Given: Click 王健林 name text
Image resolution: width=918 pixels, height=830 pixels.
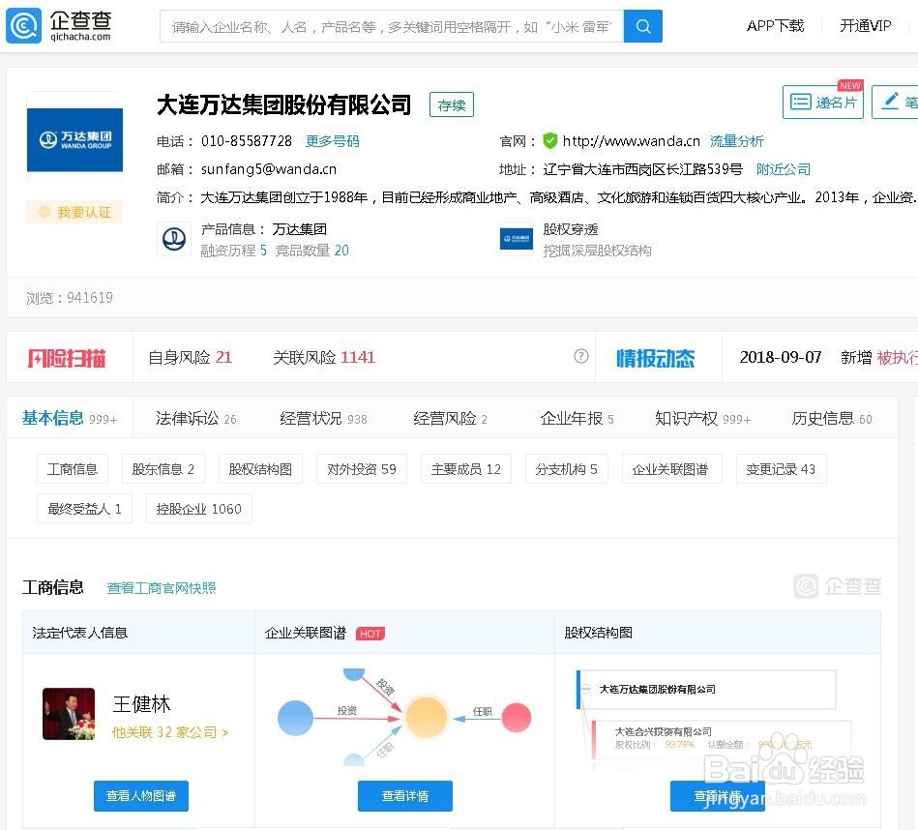Looking at the screenshot, I should [x=141, y=704].
